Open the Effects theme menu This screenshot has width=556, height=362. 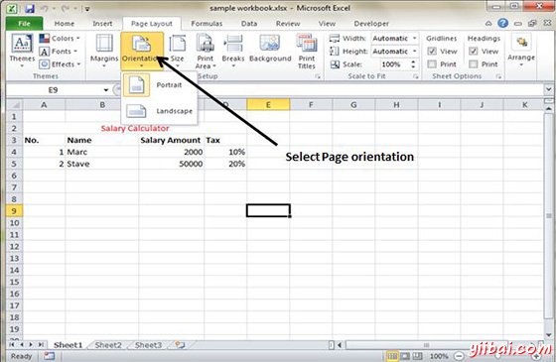coord(60,64)
